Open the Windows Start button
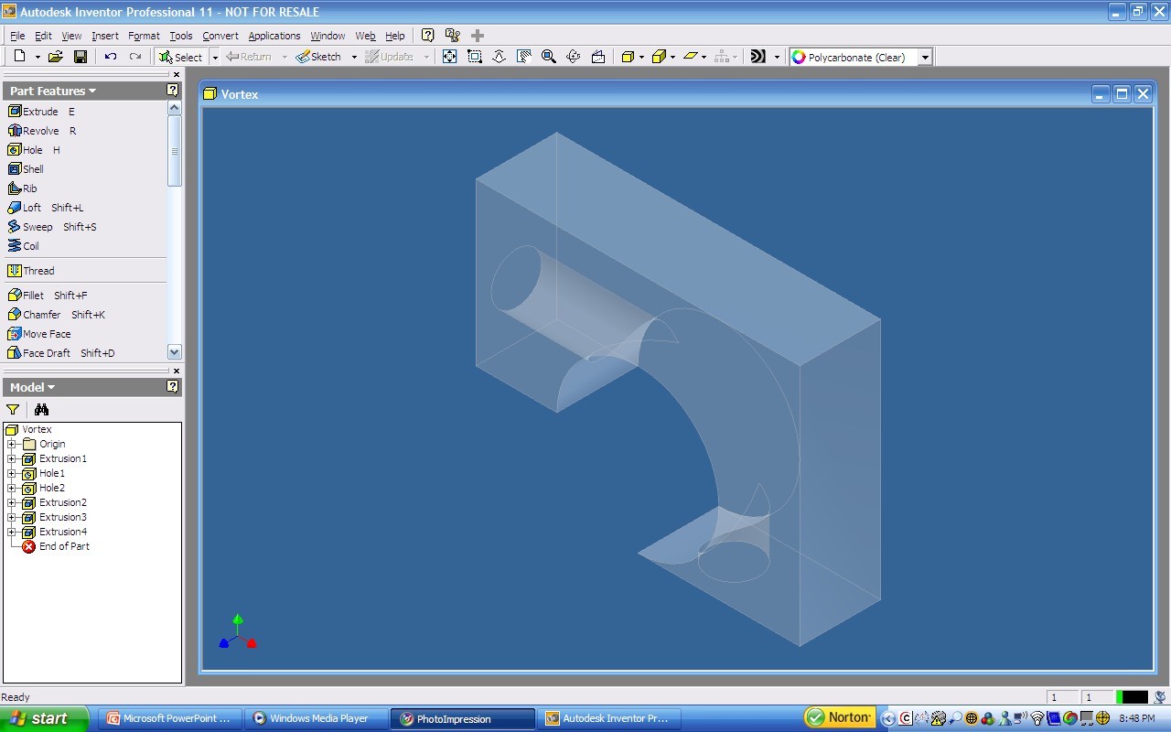 (x=44, y=718)
